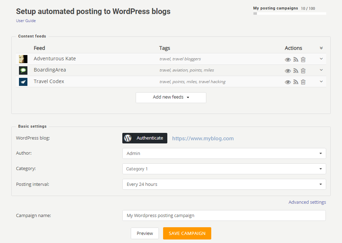Click the posting campaigns progress bar
342x243 pixels.
coord(290,13)
